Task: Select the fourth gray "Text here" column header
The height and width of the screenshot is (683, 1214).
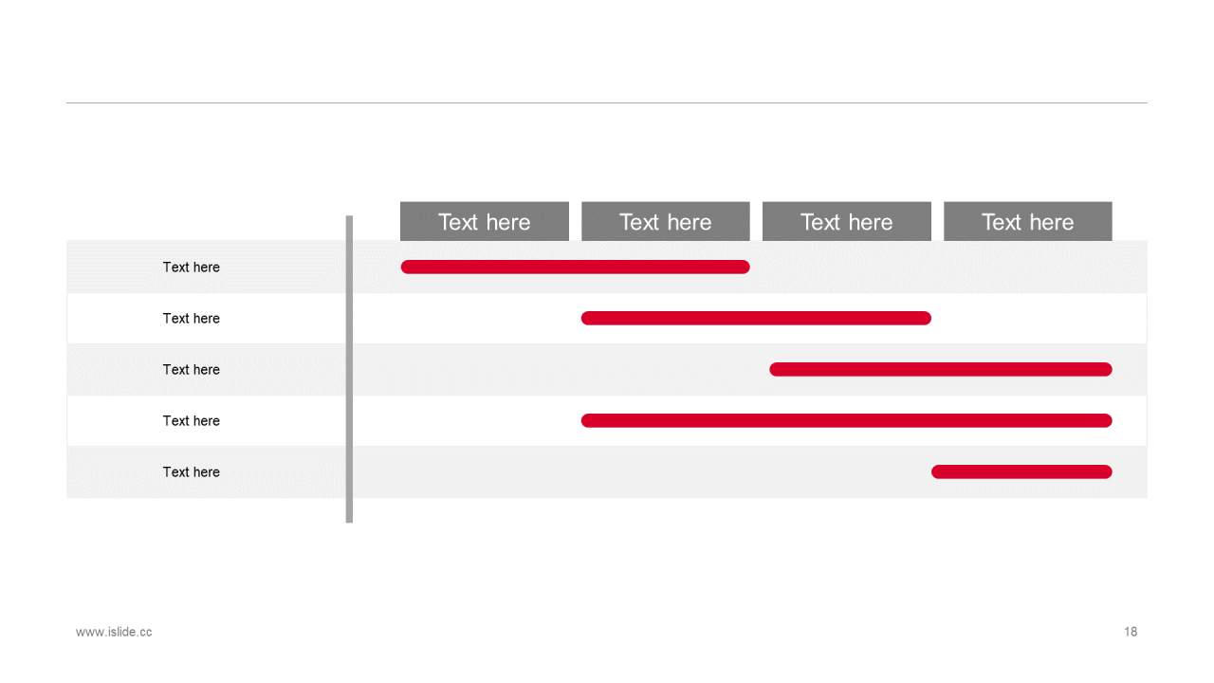Action: pos(1028,221)
